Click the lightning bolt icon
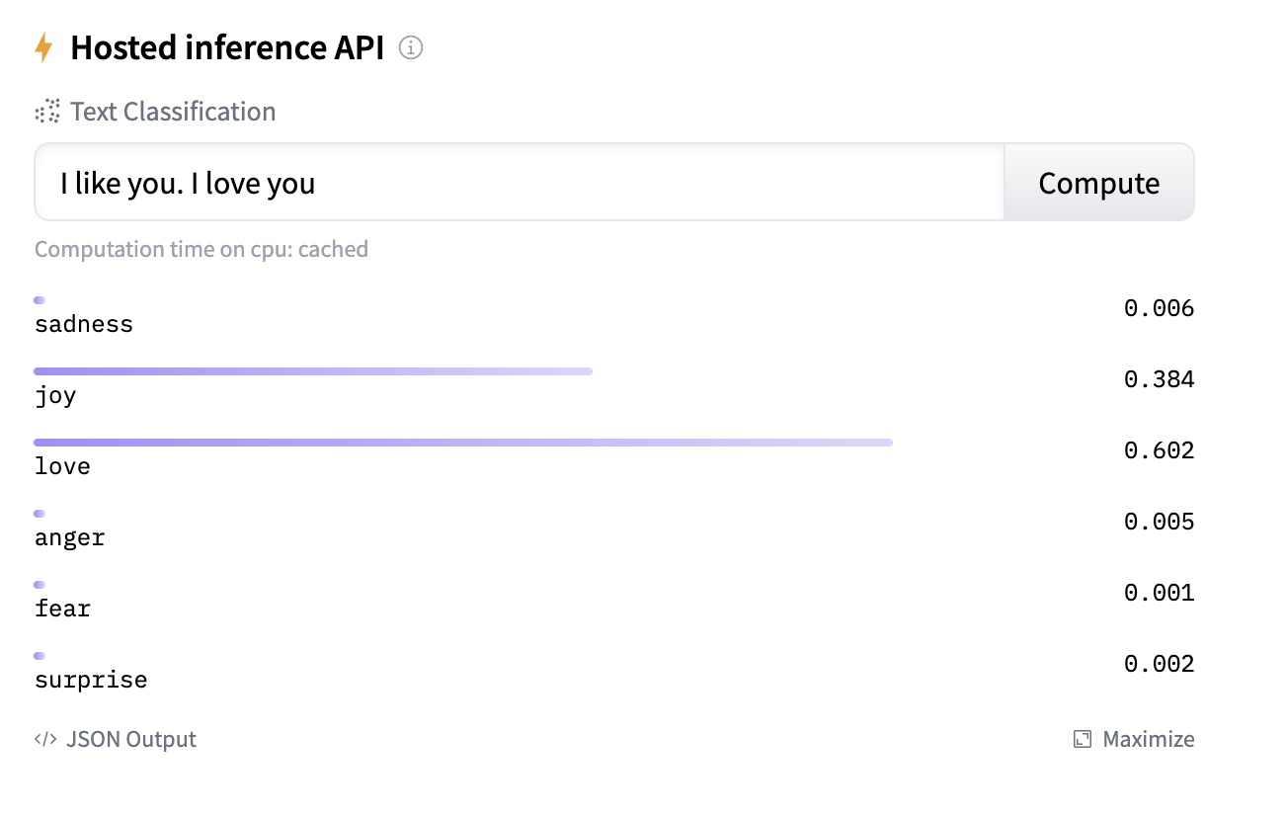This screenshot has height=814, width=1286. click(43, 47)
